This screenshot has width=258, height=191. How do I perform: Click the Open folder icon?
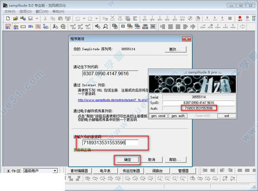click(15, 18)
